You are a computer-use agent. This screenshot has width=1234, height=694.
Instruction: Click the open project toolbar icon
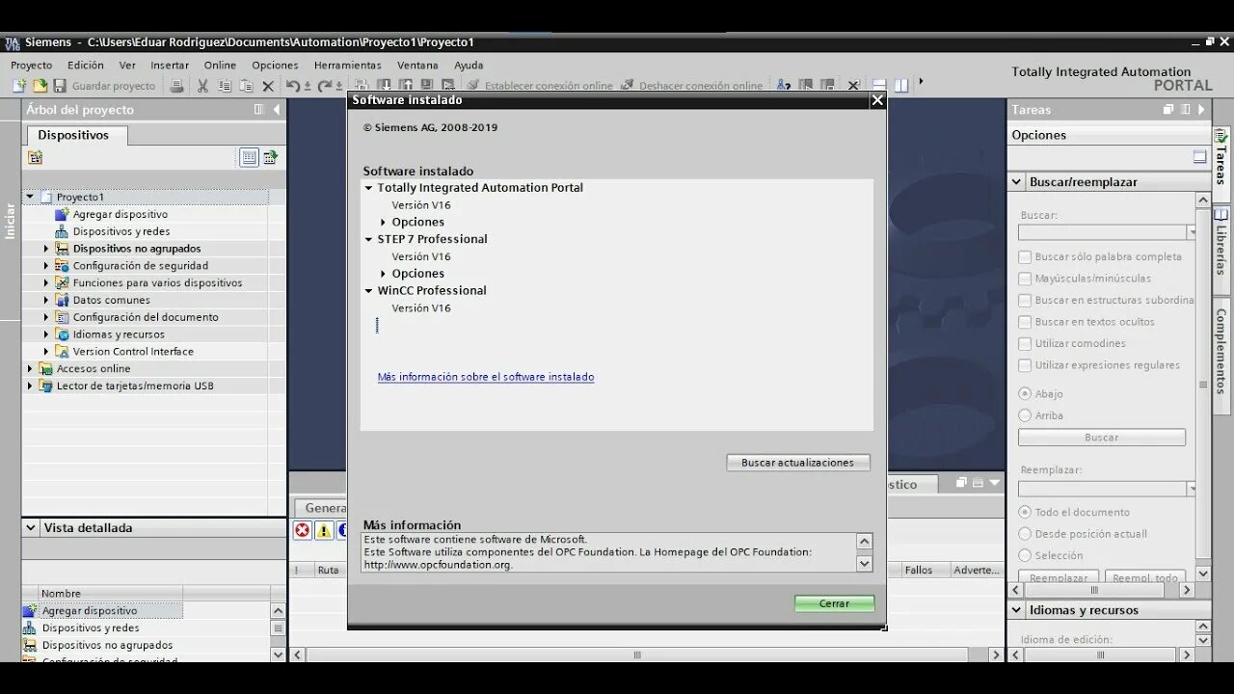40,86
